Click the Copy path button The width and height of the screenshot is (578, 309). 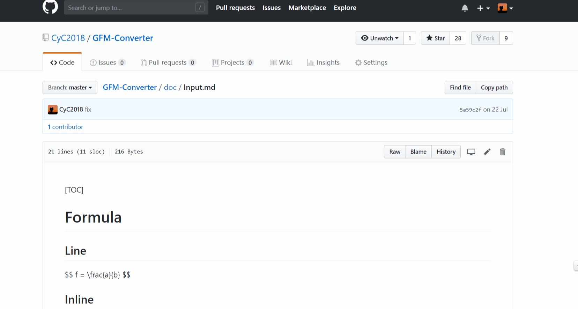click(494, 88)
